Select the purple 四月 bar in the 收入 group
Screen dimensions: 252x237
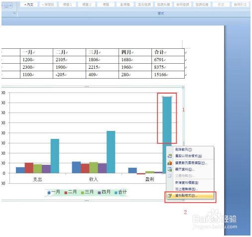click(x=102, y=168)
